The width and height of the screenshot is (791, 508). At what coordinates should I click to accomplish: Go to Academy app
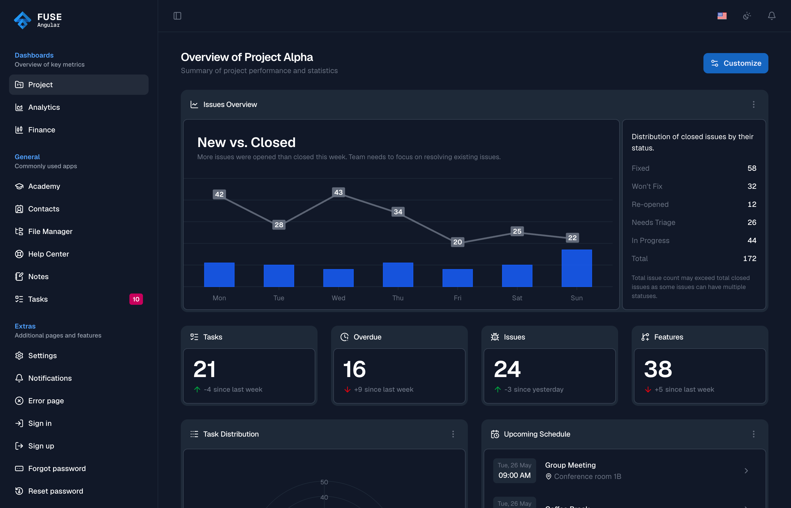[x=79, y=186]
